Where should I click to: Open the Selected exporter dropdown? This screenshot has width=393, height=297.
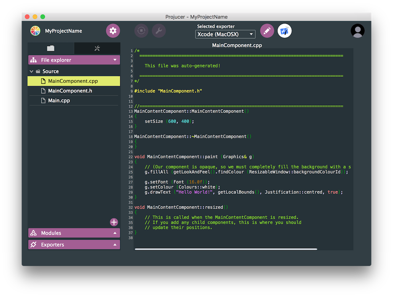[225, 34]
